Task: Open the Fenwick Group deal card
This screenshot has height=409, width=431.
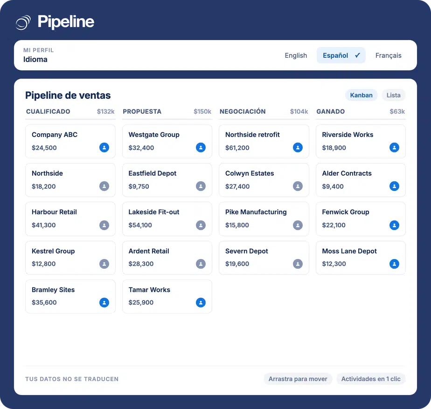Action: 361,219
